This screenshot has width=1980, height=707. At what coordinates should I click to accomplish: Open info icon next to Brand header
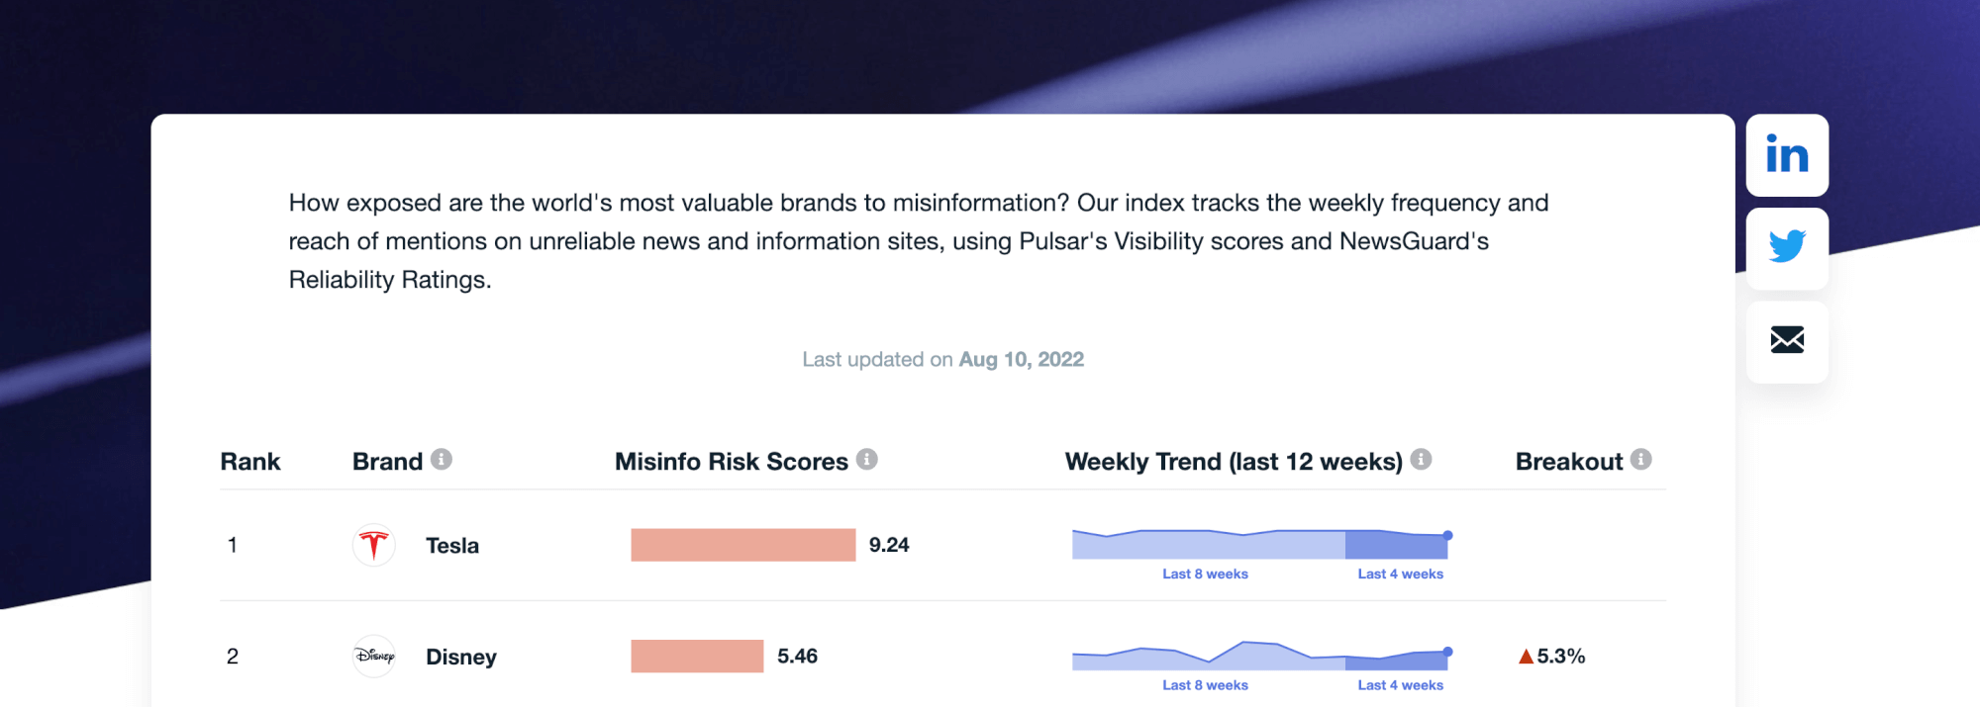point(442,460)
